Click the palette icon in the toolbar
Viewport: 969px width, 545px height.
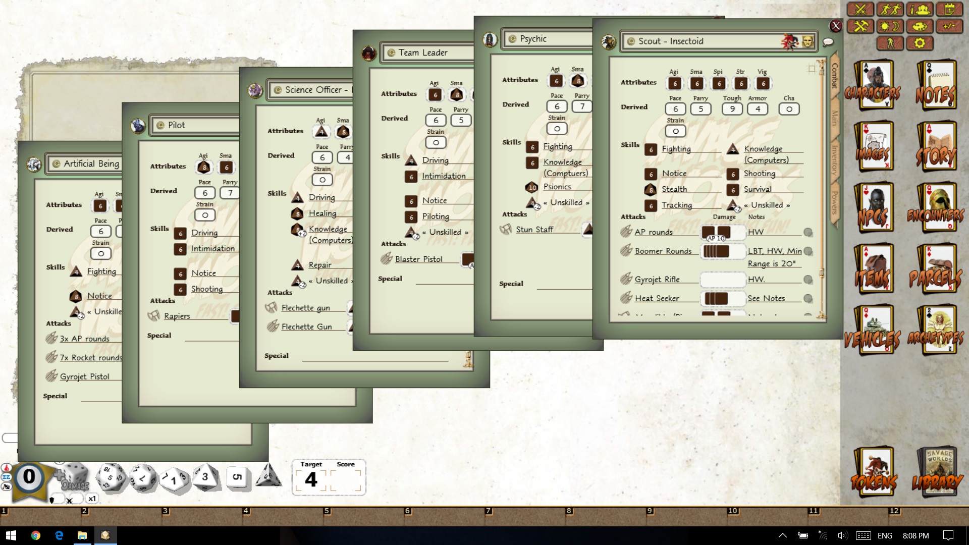coord(921,26)
